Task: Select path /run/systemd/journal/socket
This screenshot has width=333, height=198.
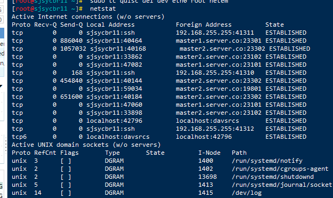Action: coord(282,185)
